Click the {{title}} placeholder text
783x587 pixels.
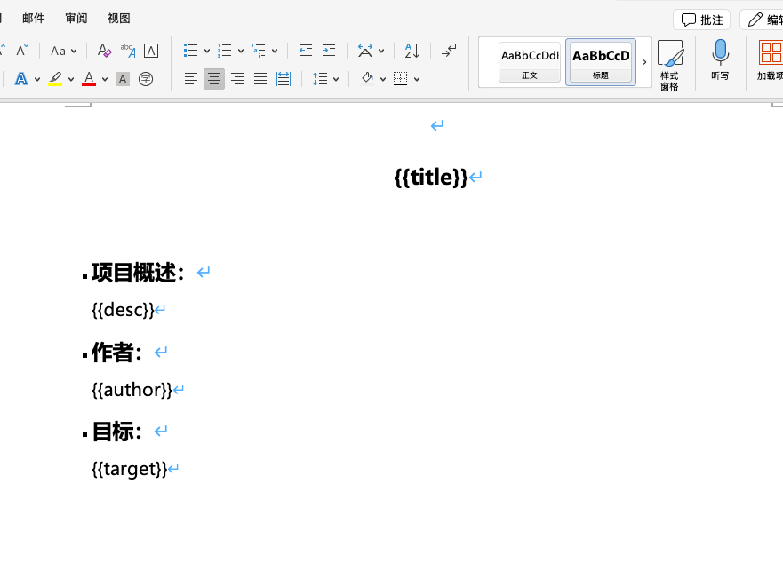(x=431, y=178)
